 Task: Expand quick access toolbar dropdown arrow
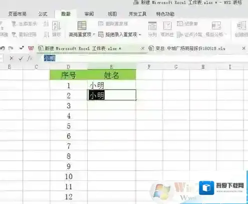22,48
